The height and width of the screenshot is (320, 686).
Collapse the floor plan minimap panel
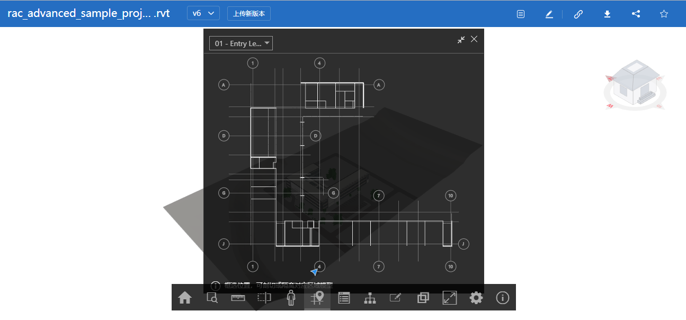[461, 40]
